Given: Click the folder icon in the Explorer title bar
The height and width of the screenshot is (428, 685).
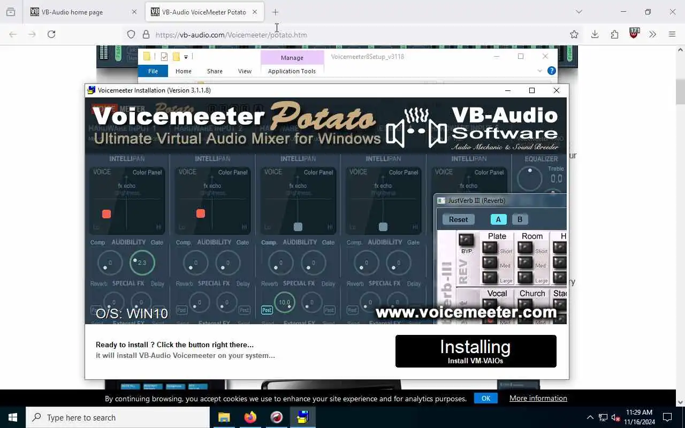Looking at the screenshot, I should pyautogui.click(x=147, y=57).
